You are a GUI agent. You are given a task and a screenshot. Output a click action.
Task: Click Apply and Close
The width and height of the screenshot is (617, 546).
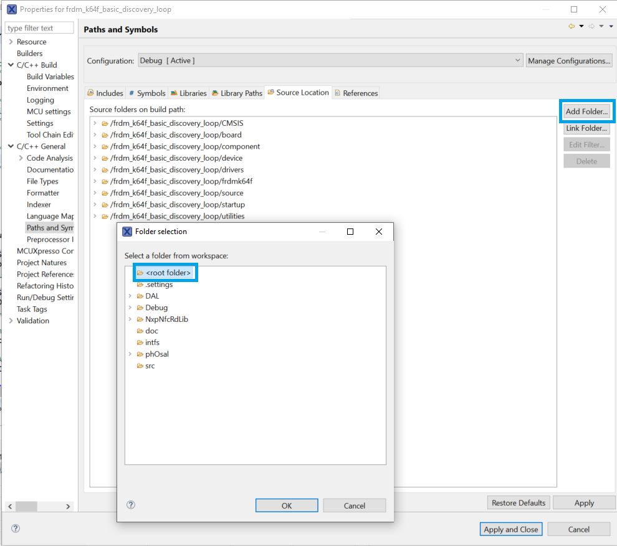(511, 529)
